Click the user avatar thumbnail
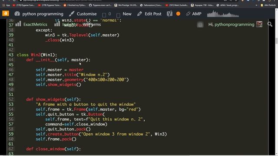 (259, 24)
